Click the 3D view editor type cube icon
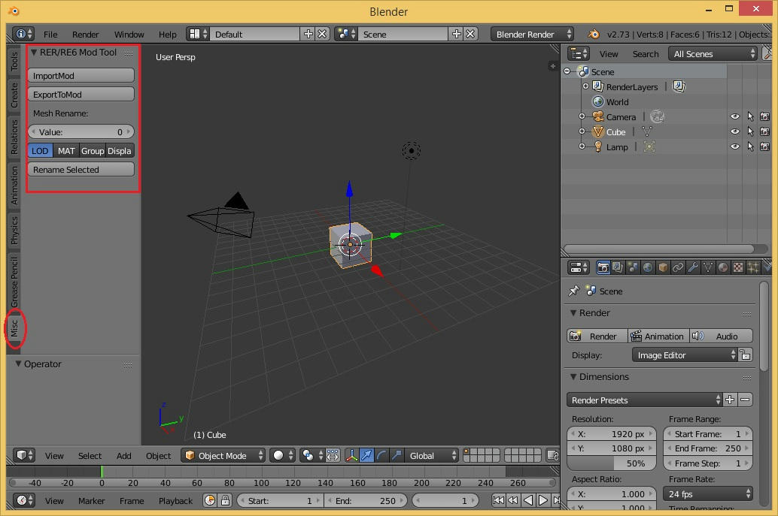This screenshot has height=516, width=778. (23, 455)
